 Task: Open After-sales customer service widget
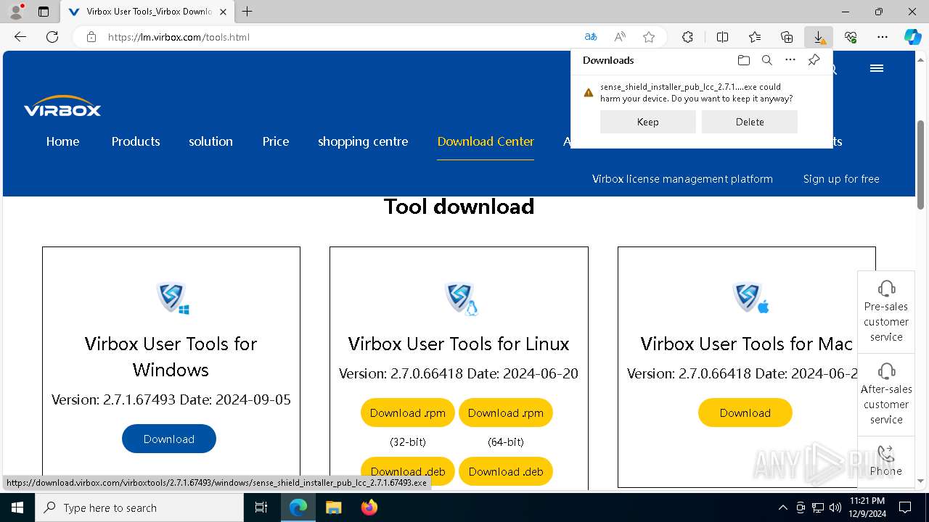click(886, 394)
